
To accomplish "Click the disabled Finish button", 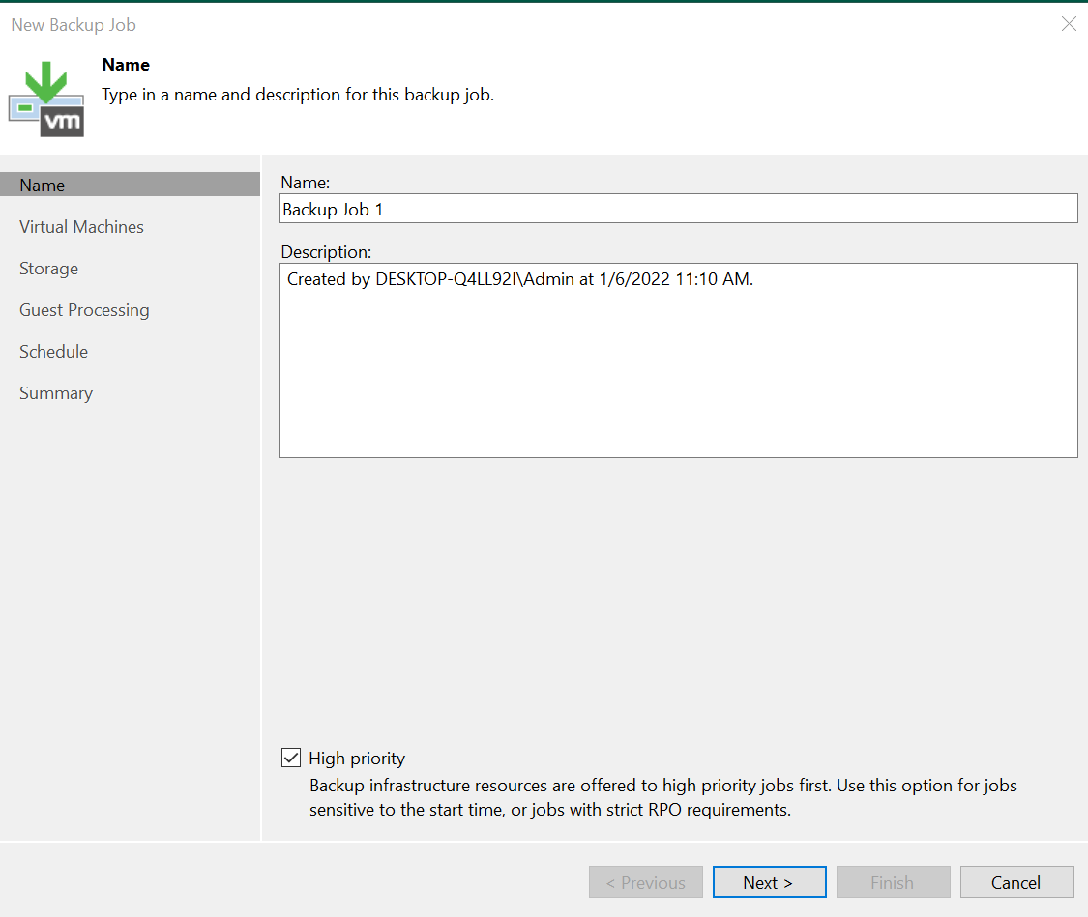I will pos(892,882).
